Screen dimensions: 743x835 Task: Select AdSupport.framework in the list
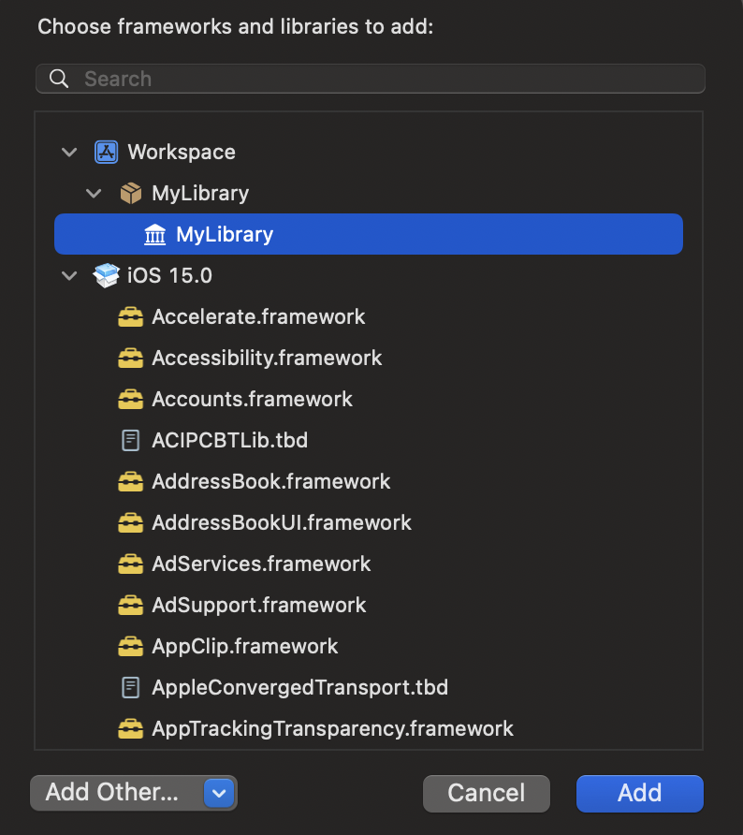[x=258, y=605]
